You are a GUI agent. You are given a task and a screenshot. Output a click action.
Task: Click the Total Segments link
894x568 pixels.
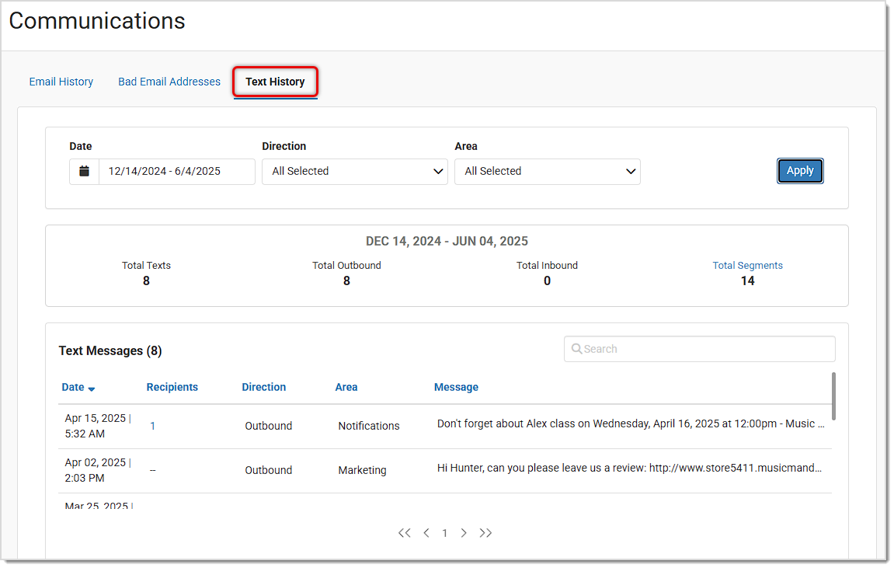pos(747,266)
